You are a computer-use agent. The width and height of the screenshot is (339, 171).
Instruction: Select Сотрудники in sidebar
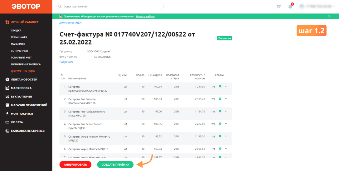[19, 51]
